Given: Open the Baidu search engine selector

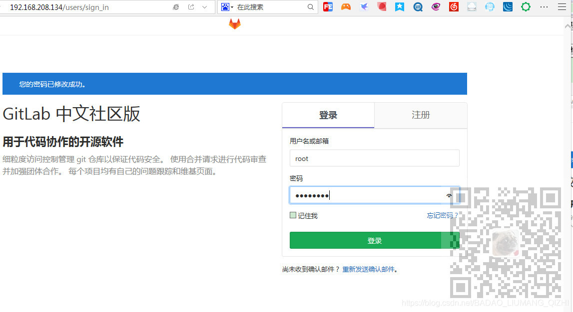Looking at the screenshot, I should coord(227,7).
